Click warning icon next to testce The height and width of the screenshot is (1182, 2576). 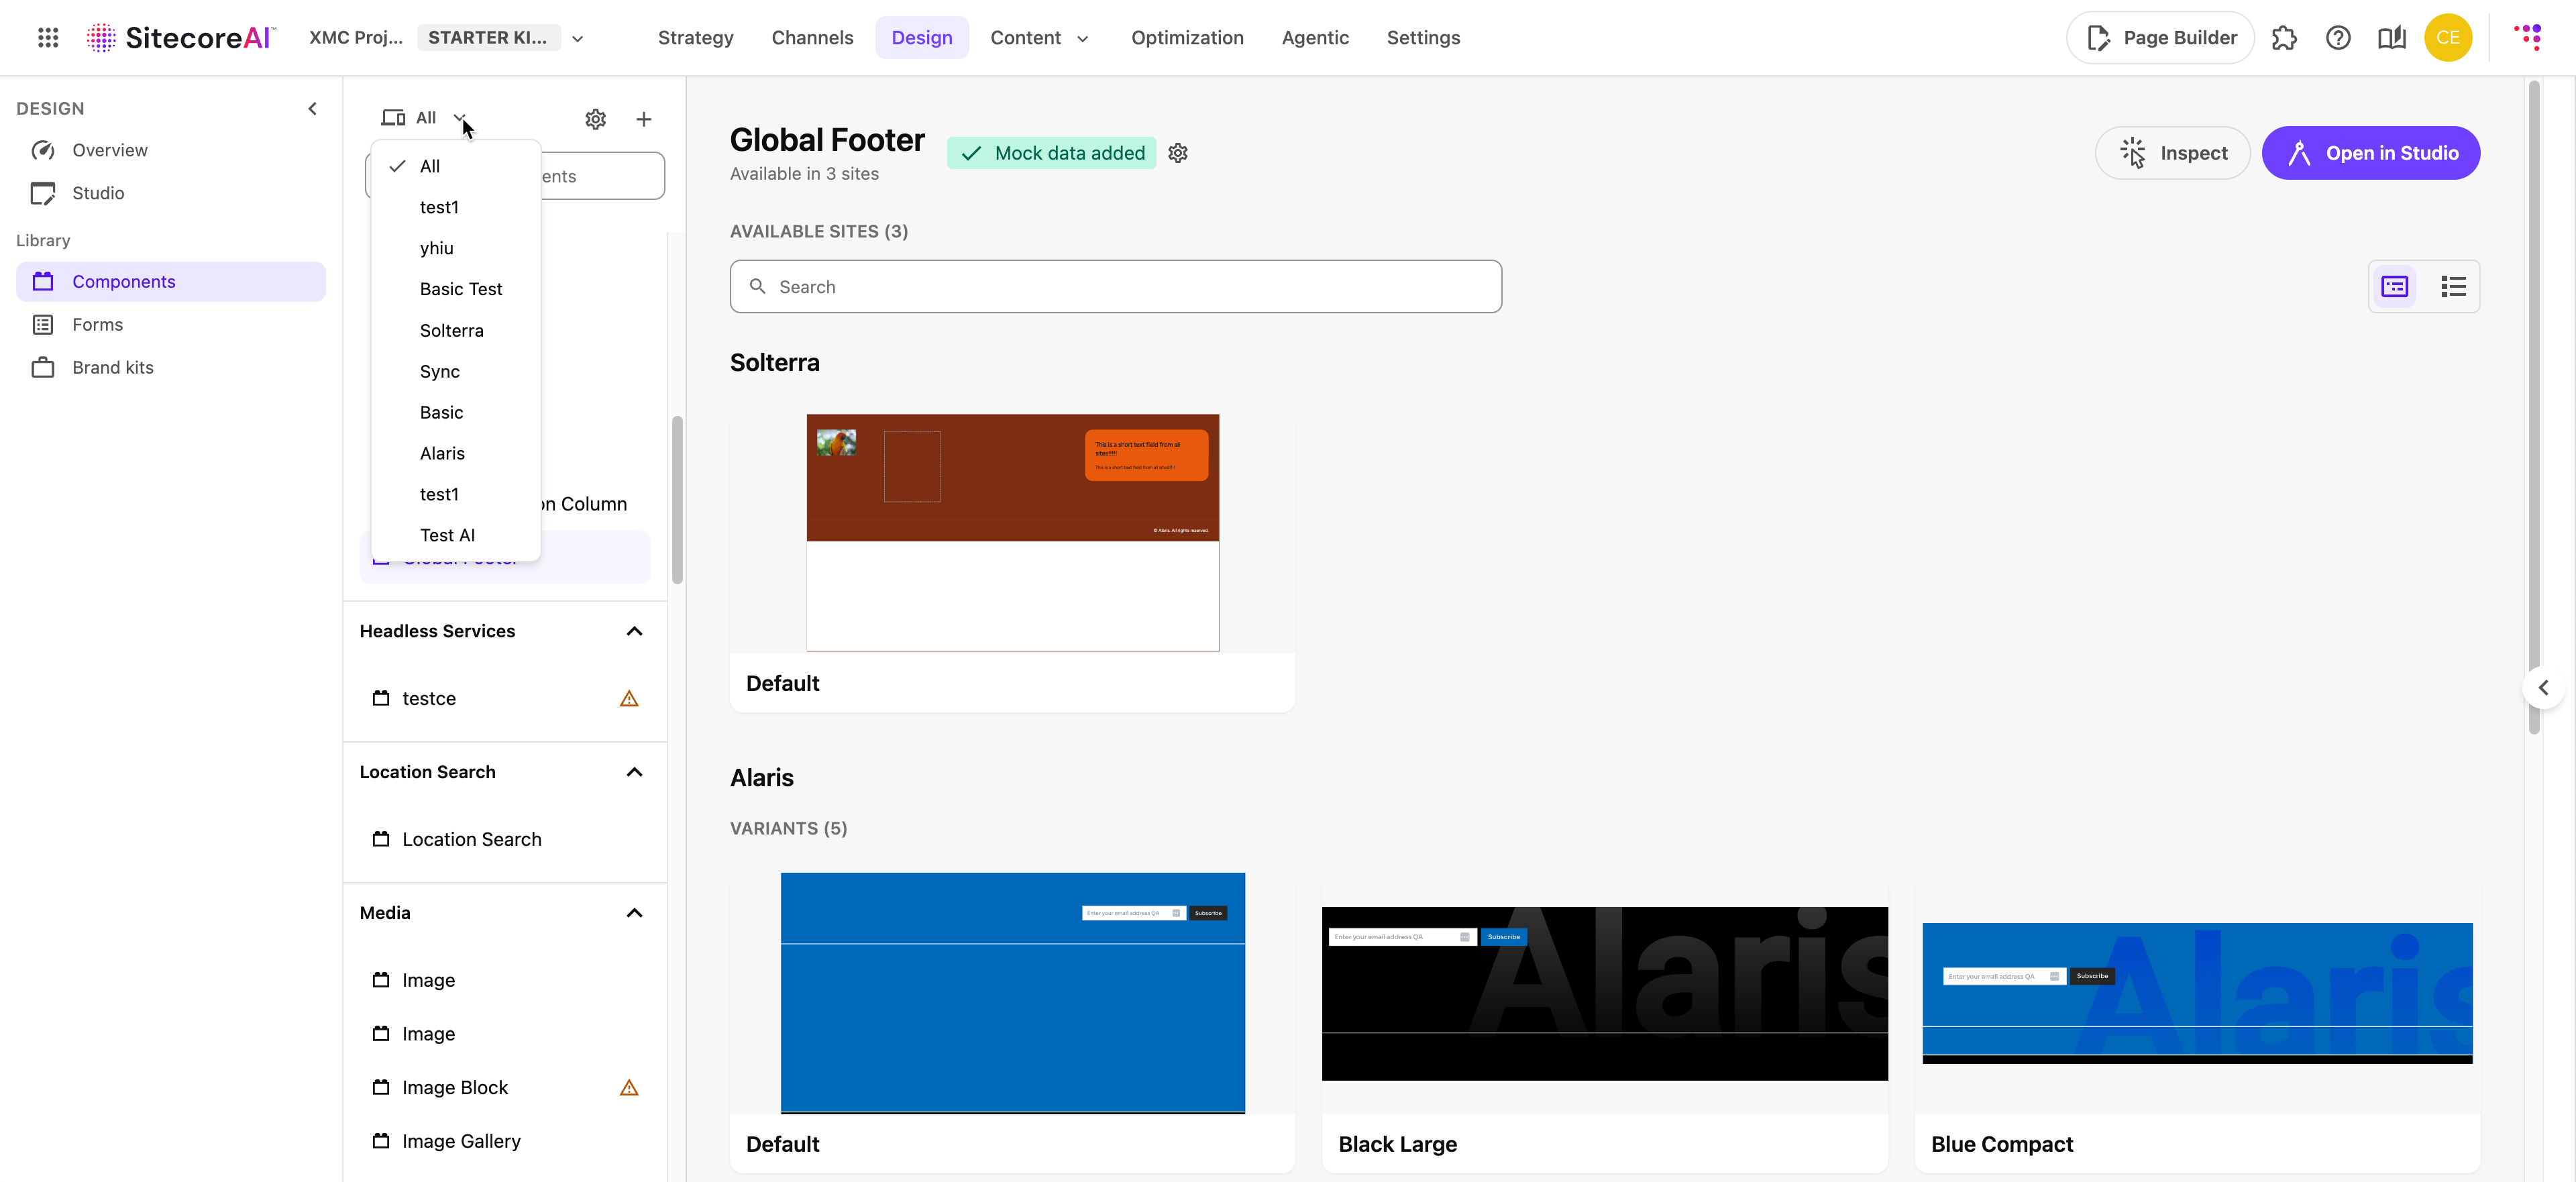[x=629, y=698]
